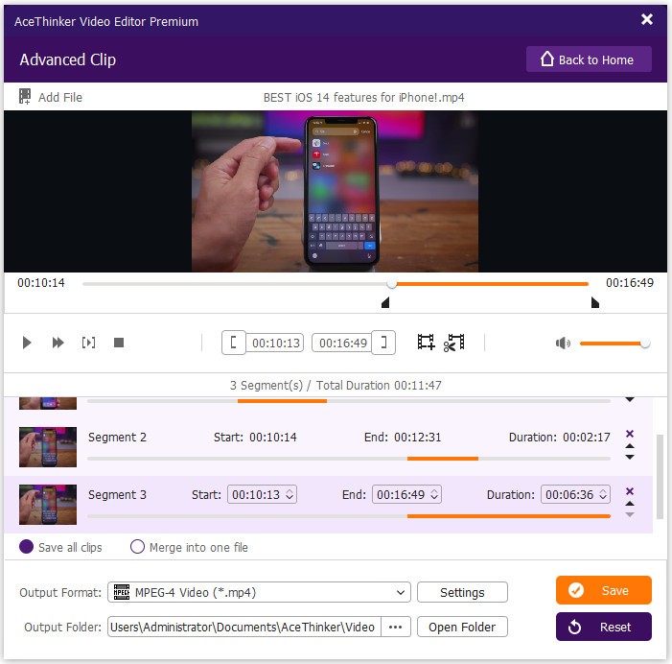This screenshot has height=664, width=672.
Task: Click the segment list vertical scrollbar
Action: pyautogui.click(x=660, y=477)
